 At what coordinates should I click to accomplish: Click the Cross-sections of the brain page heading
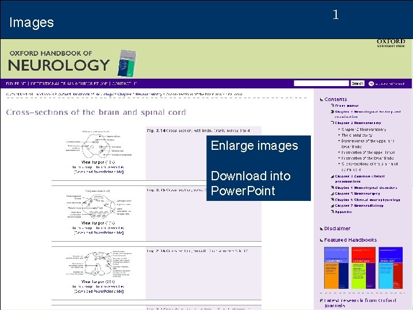click(96, 113)
